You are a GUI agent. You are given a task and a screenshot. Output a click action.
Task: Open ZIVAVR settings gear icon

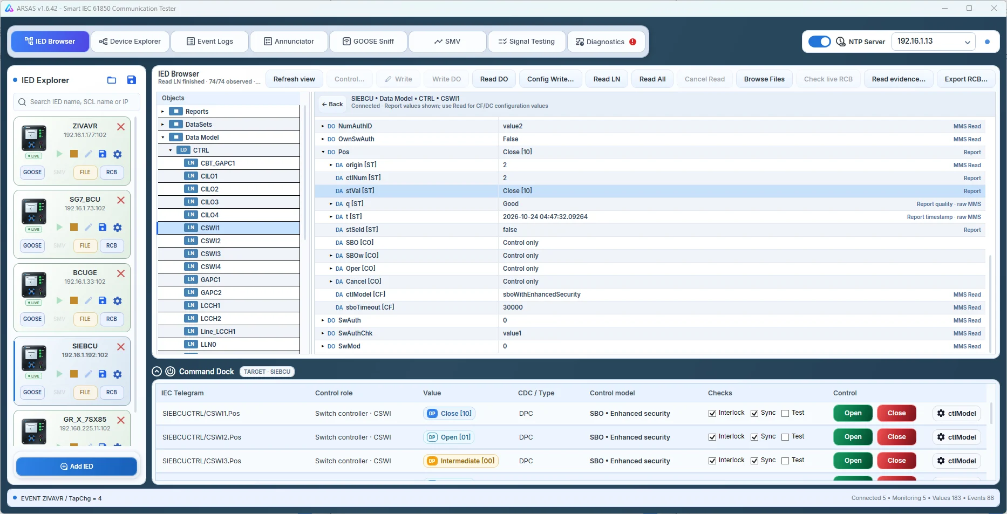pyautogui.click(x=118, y=154)
